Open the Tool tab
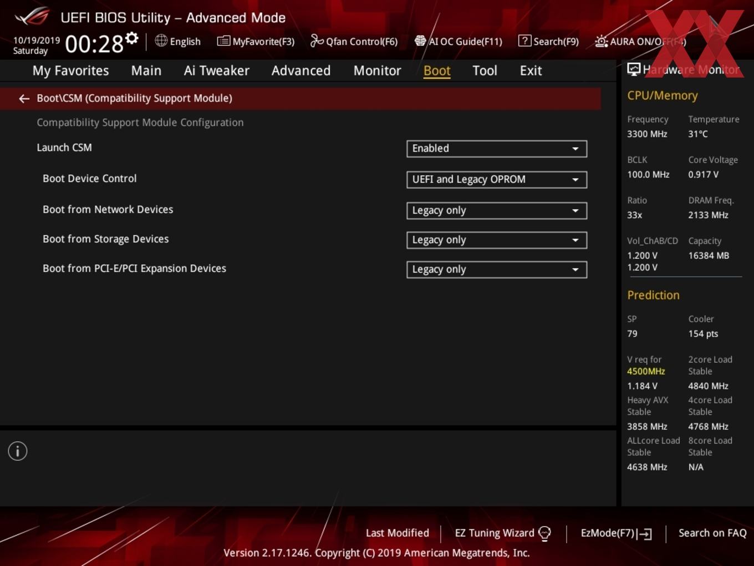Image resolution: width=754 pixels, height=566 pixels. click(485, 70)
